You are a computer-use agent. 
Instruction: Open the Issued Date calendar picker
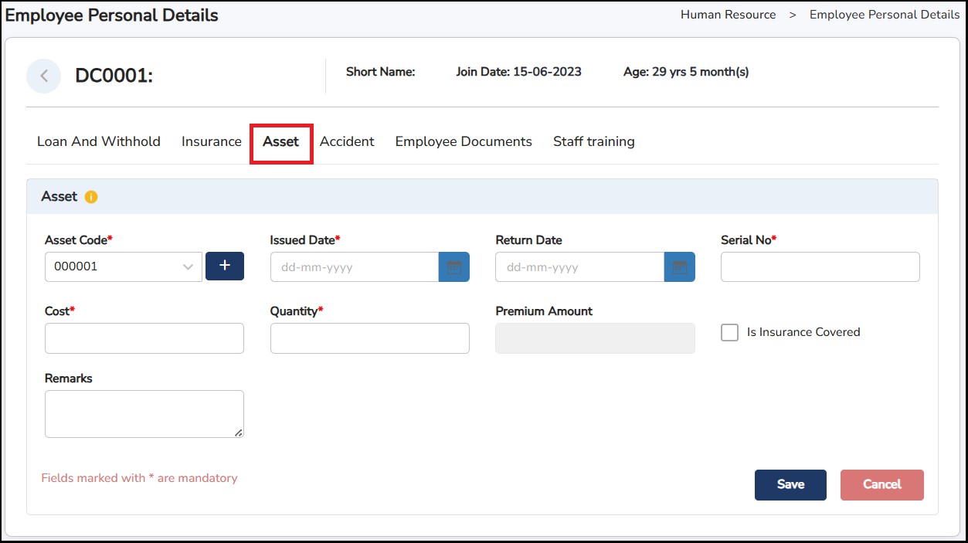pos(454,267)
